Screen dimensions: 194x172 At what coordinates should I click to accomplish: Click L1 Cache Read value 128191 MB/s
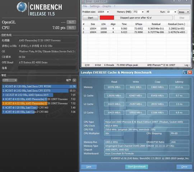tap(114, 96)
